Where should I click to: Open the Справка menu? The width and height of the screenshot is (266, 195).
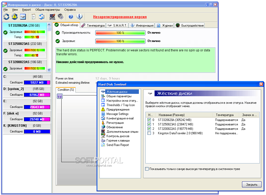point(70,10)
